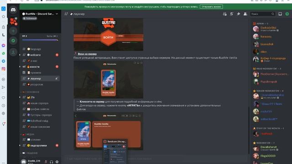The image size is (292, 164).
Task: Toggle microphone mute in user panel
Action: pyautogui.click(x=46, y=162)
